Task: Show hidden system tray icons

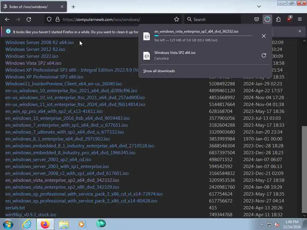Action: pyautogui.click(x=262, y=224)
